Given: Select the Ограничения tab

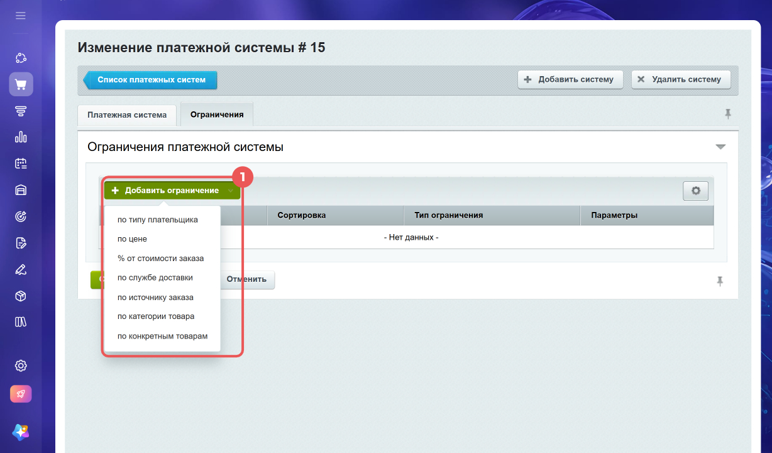Looking at the screenshot, I should pos(217,115).
